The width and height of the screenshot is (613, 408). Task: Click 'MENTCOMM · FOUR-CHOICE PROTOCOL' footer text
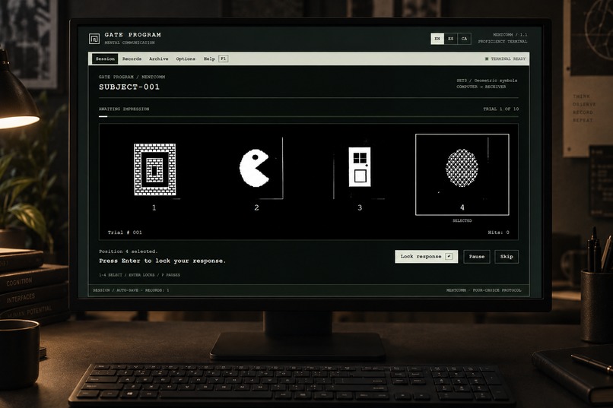click(x=484, y=290)
